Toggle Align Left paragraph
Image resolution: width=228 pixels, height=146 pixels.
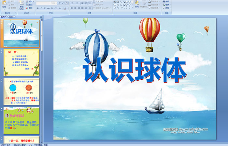72,8
